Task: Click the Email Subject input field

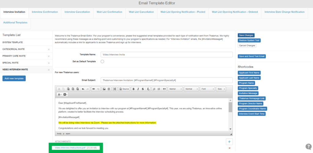Action: pos(167,80)
